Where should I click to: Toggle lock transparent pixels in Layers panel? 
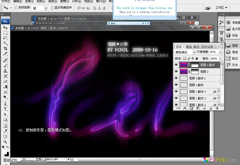tap(185, 58)
